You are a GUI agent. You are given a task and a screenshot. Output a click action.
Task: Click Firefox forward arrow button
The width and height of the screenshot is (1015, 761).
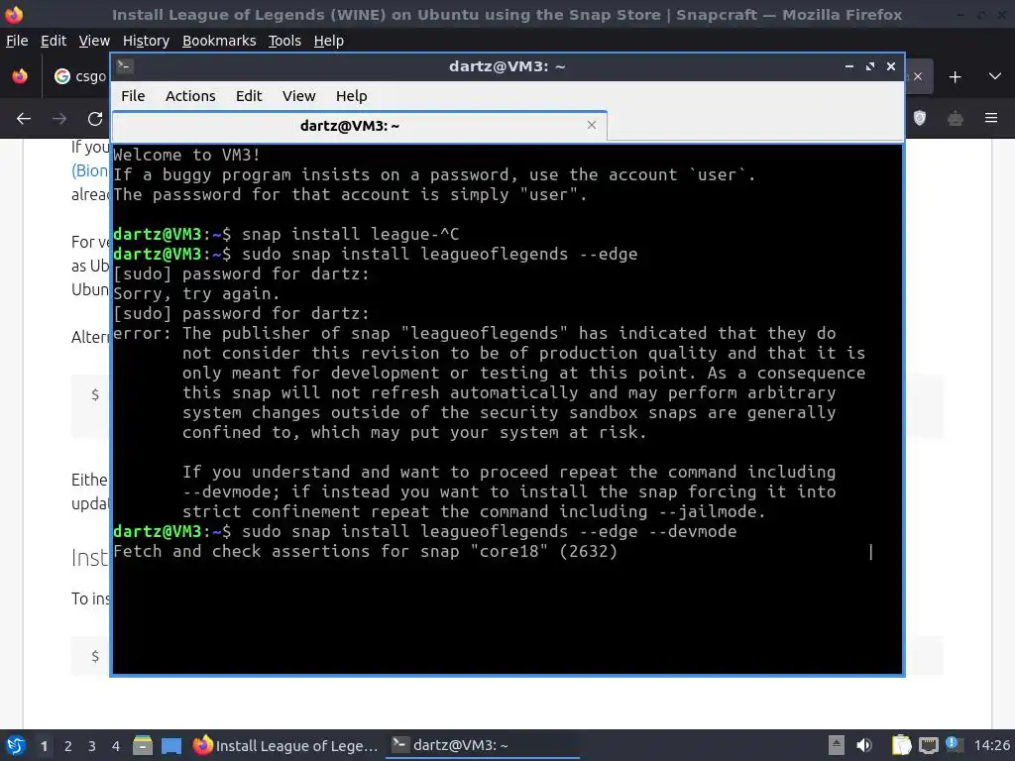(x=58, y=119)
